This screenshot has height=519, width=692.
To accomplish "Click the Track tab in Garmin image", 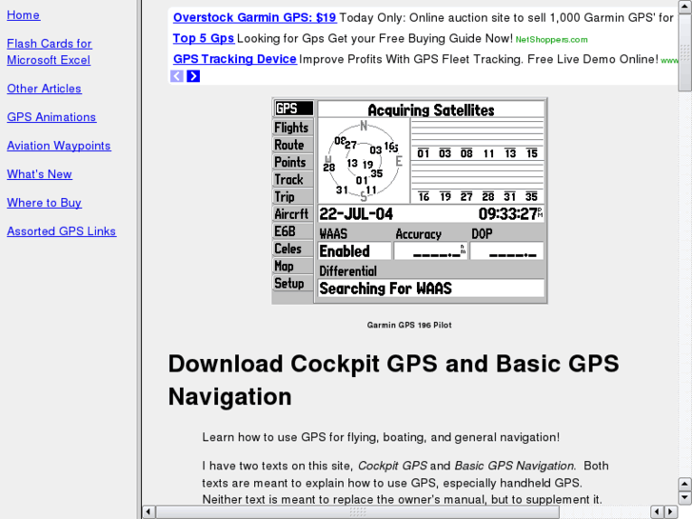I will 293,179.
